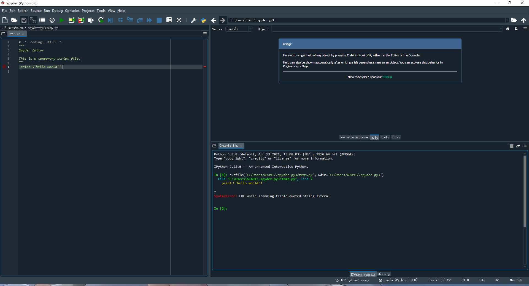Viewport: 529px width, 286px height.
Task: Open the Source Console dropdown
Action: 239,29
